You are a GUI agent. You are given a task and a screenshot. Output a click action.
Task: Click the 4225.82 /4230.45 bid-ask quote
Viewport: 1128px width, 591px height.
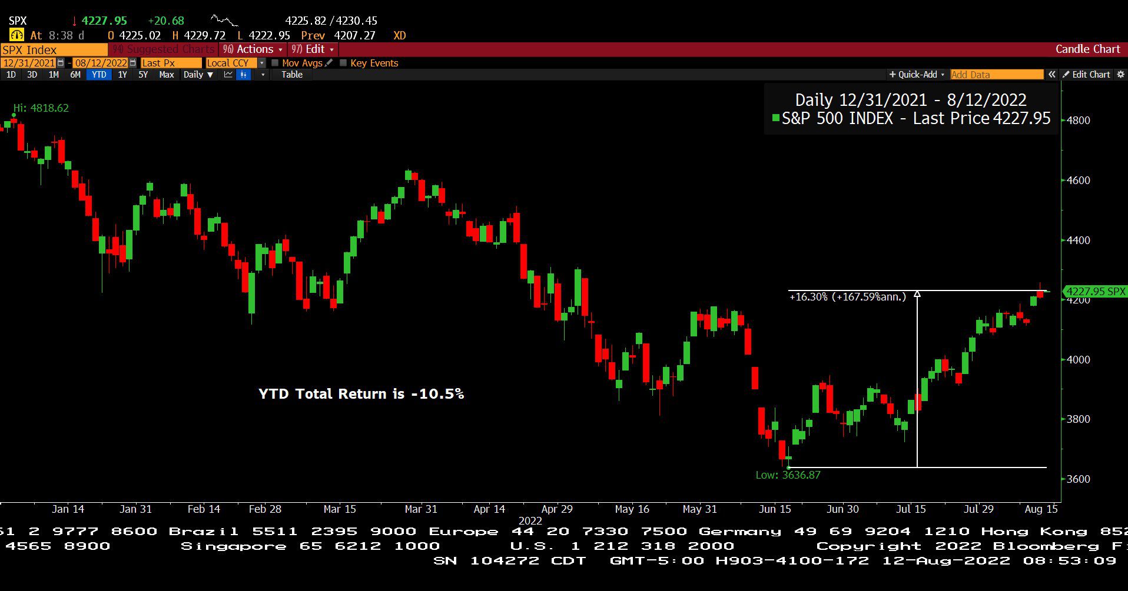[x=331, y=21]
